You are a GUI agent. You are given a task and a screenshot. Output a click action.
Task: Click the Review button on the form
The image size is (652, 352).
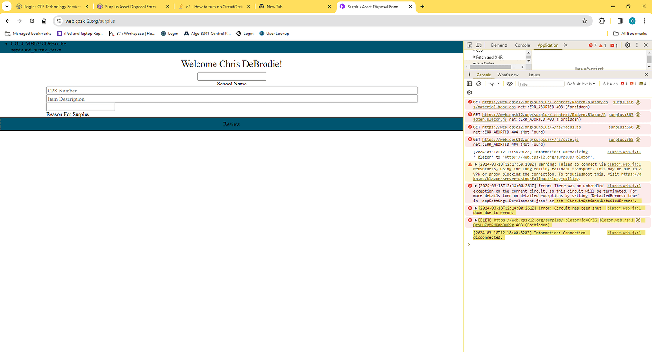click(232, 124)
